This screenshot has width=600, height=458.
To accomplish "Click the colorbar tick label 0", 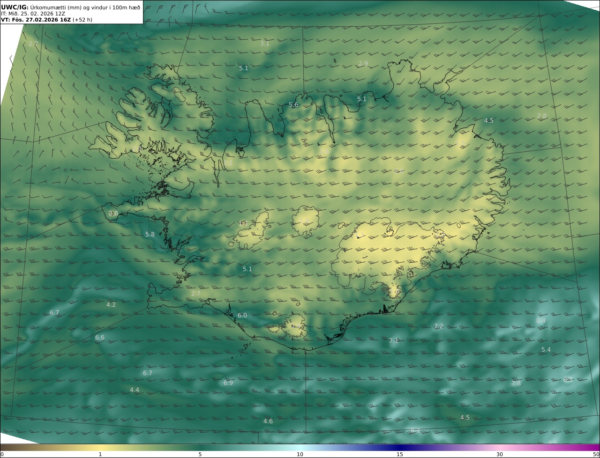I will click(x=2, y=454).
